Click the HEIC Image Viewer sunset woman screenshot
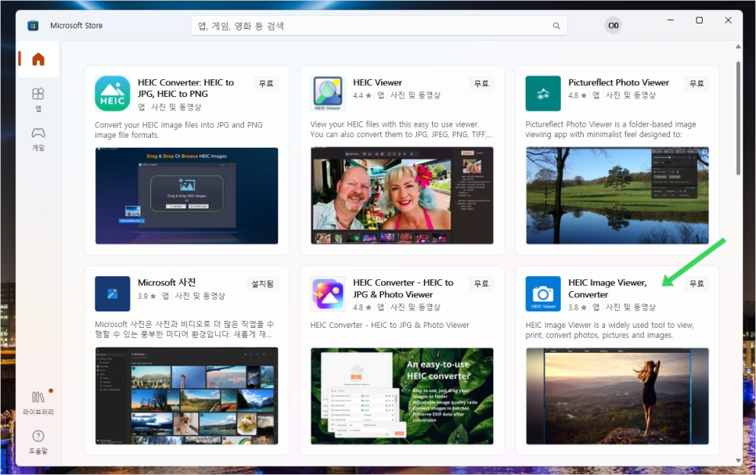 pyautogui.click(x=617, y=396)
